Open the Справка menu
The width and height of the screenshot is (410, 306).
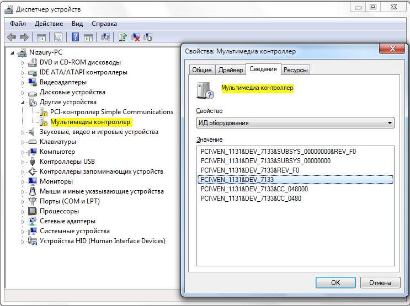coord(104,24)
